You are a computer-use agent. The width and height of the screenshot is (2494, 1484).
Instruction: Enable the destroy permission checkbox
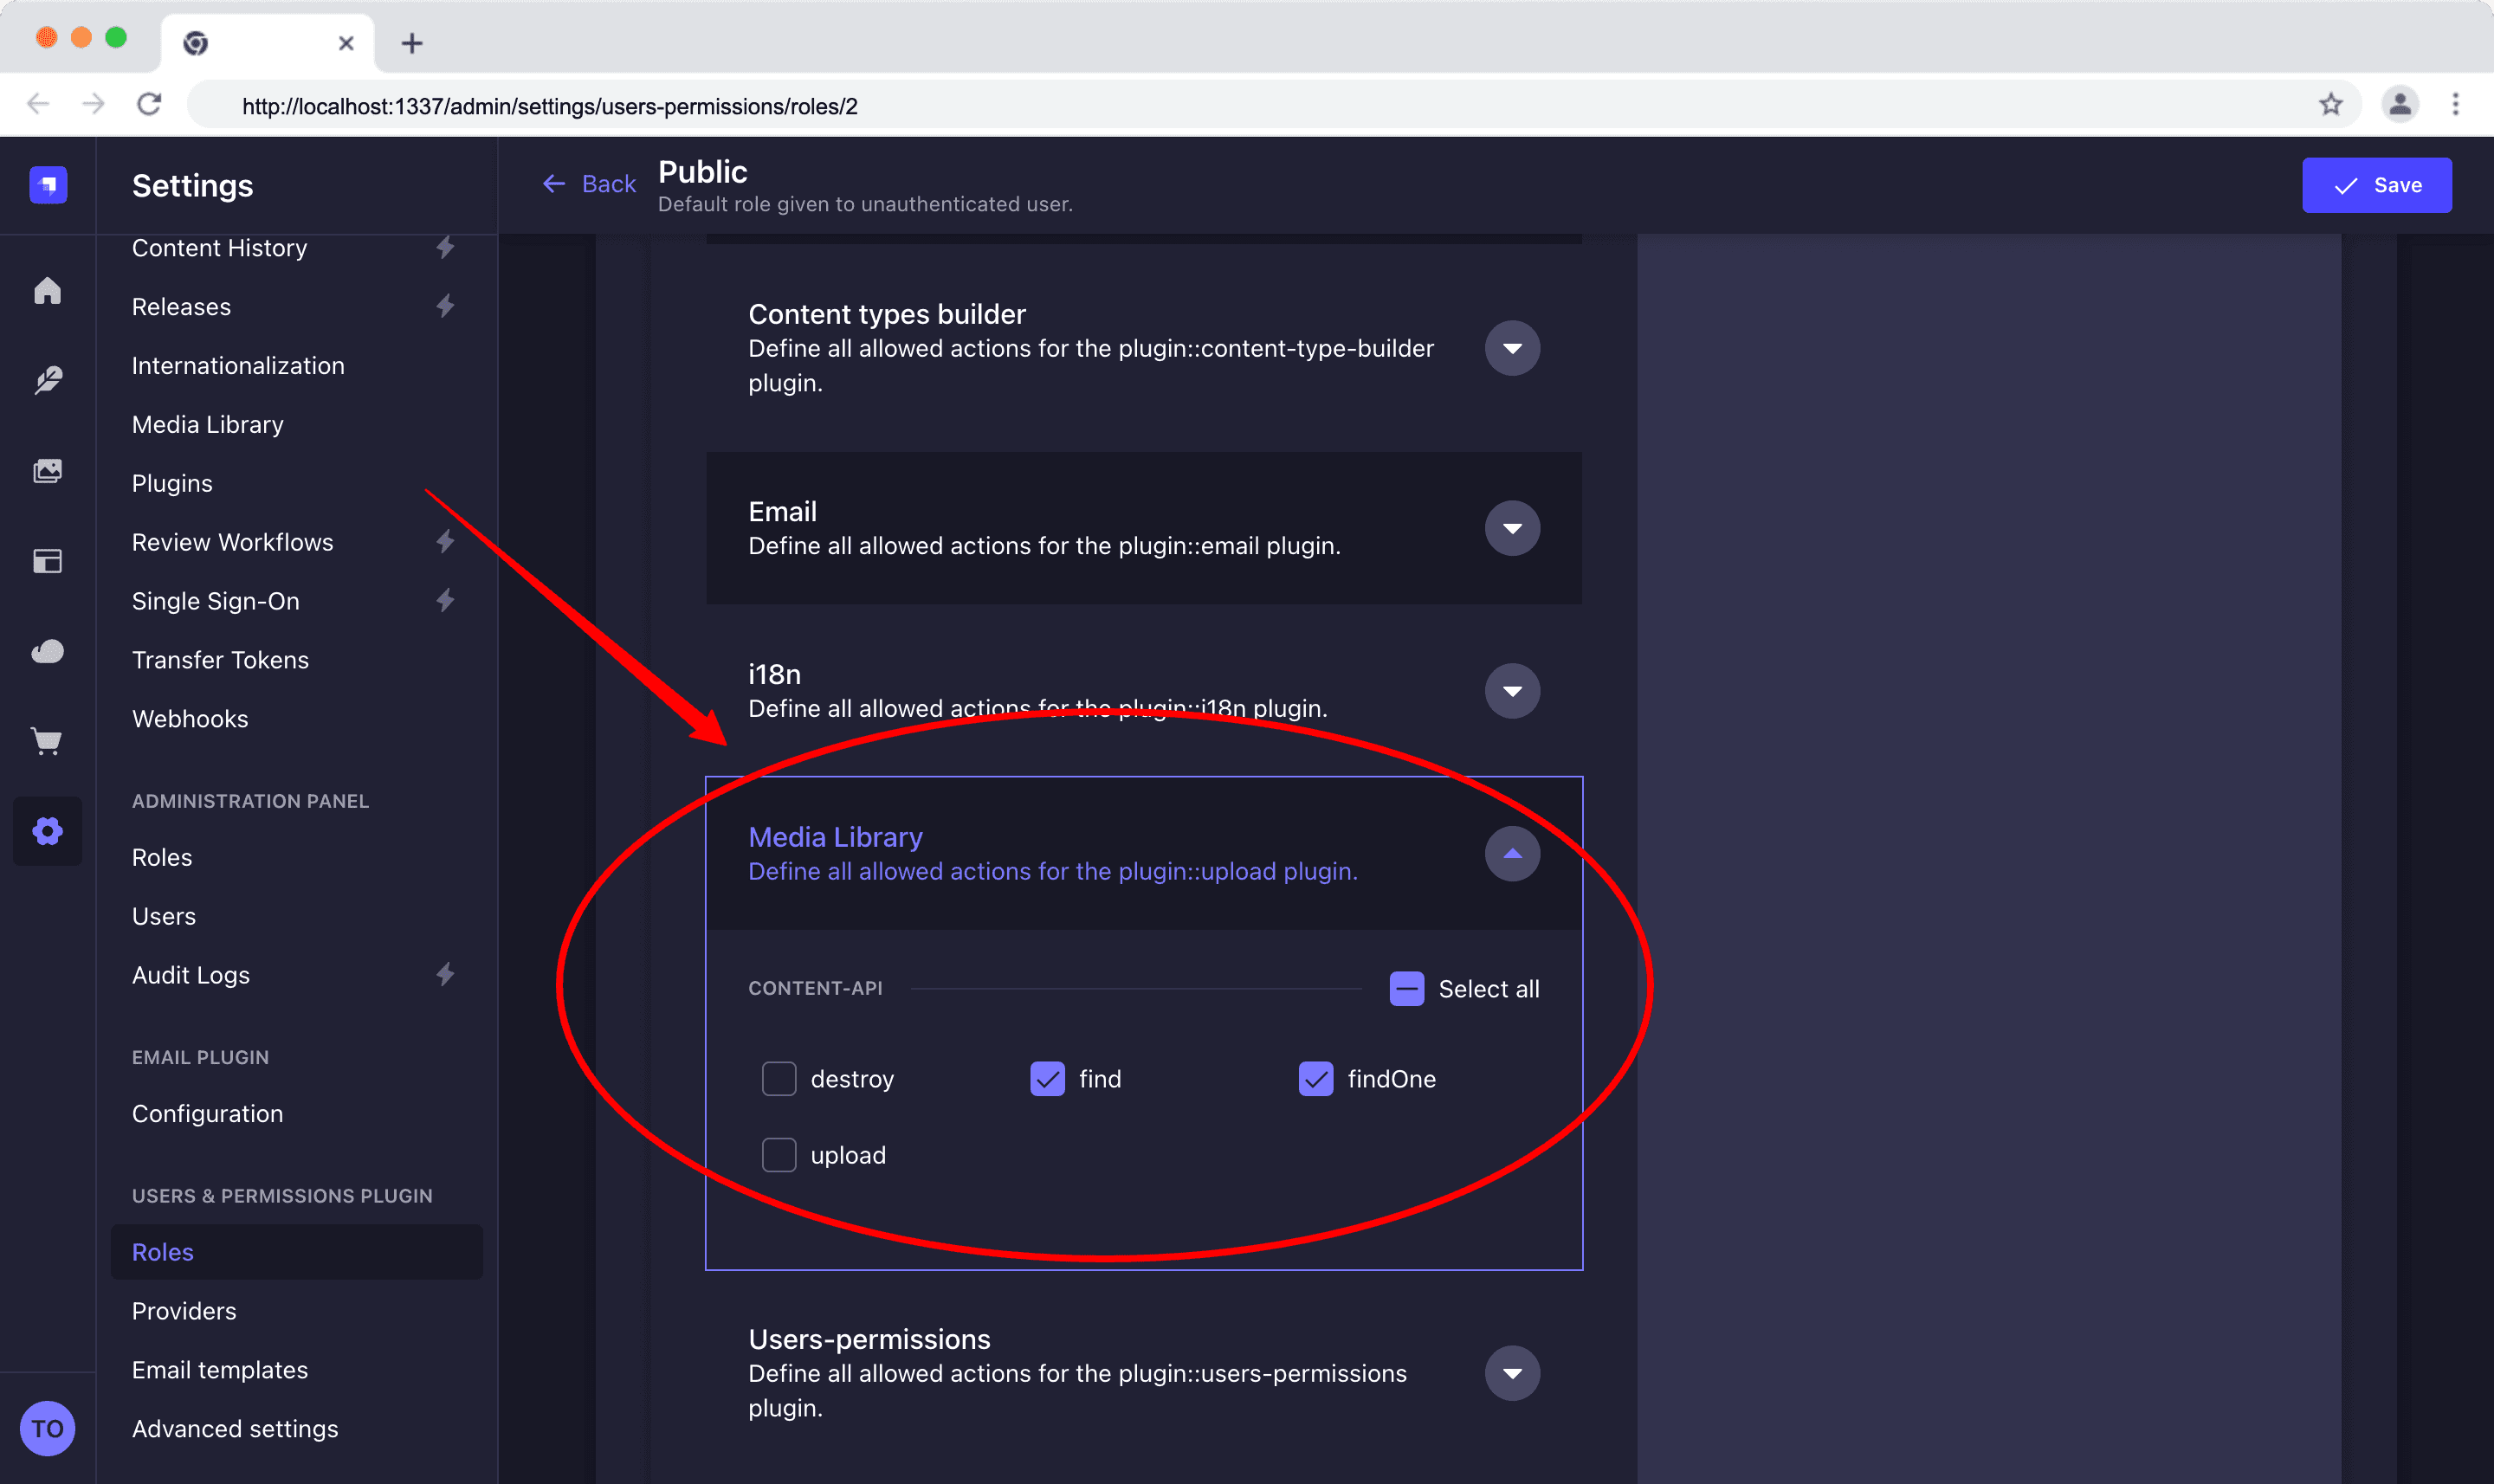tap(779, 1079)
